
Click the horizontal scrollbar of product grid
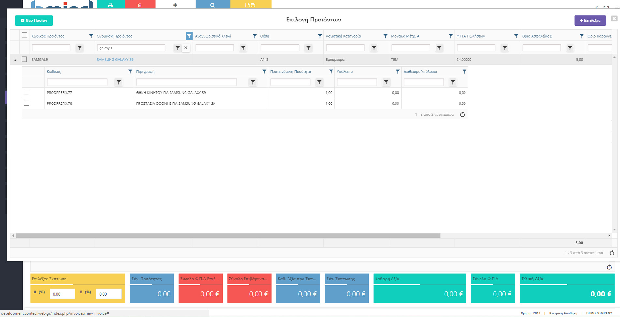(228, 235)
